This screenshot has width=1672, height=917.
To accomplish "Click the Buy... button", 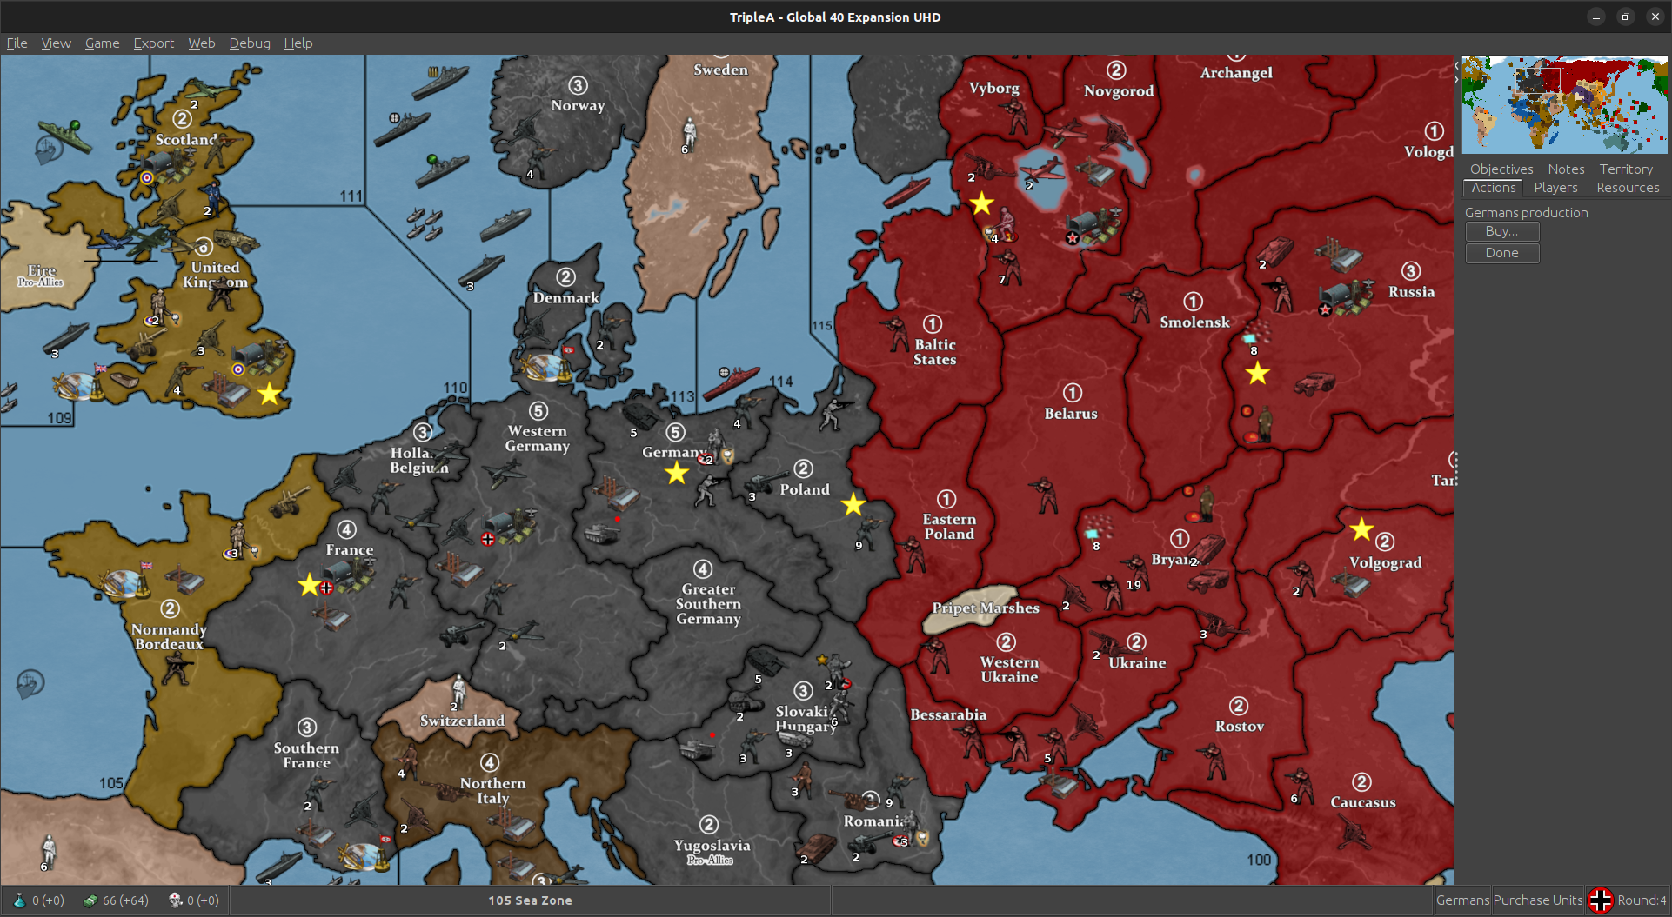I will [1502, 231].
